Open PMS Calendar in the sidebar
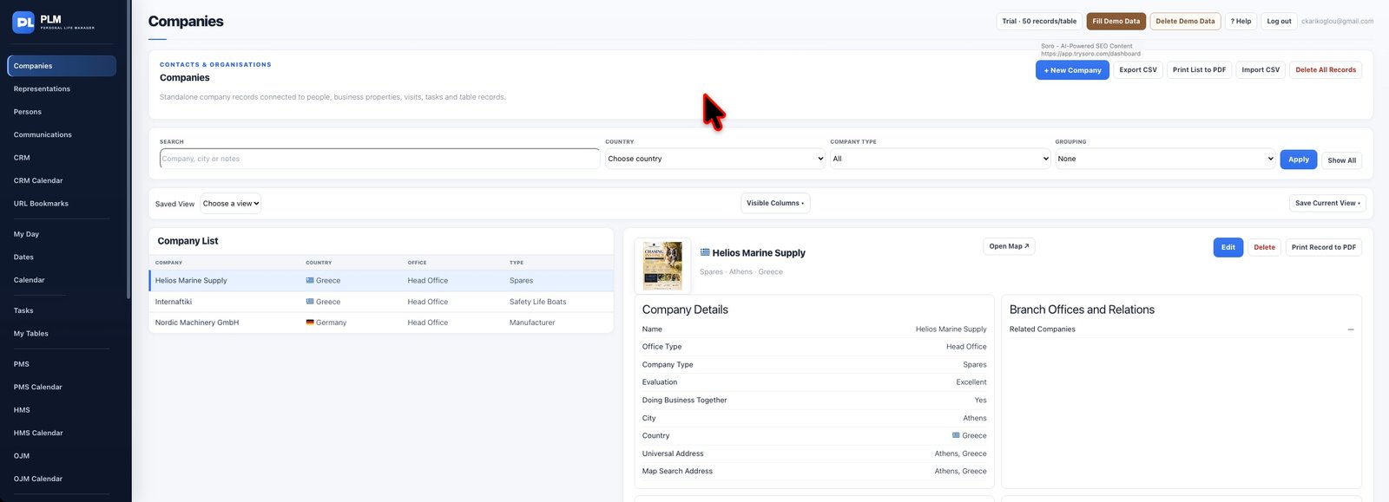The height and width of the screenshot is (502, 1389). pyautogui.click(x=37, y=387)
